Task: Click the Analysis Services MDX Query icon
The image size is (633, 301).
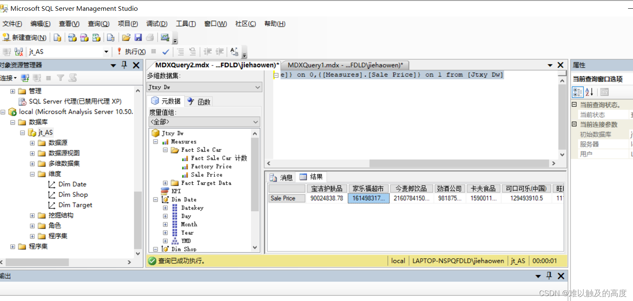Action: pos(72,38)
